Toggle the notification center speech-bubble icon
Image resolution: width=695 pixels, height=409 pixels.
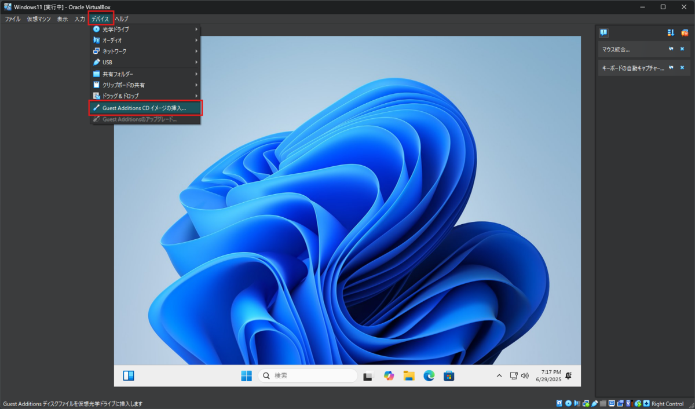[603, 32]
